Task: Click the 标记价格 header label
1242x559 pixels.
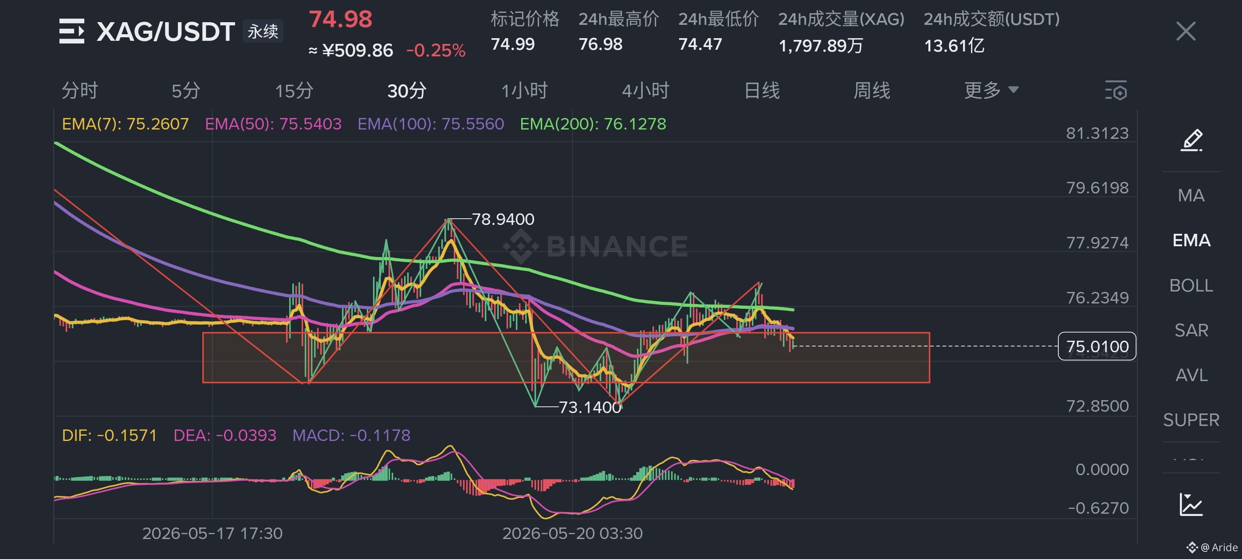Action: pos(525,19)
